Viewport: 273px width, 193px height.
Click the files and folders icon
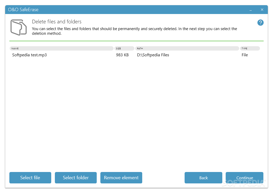pyautogui.click(x=18, y=27)
